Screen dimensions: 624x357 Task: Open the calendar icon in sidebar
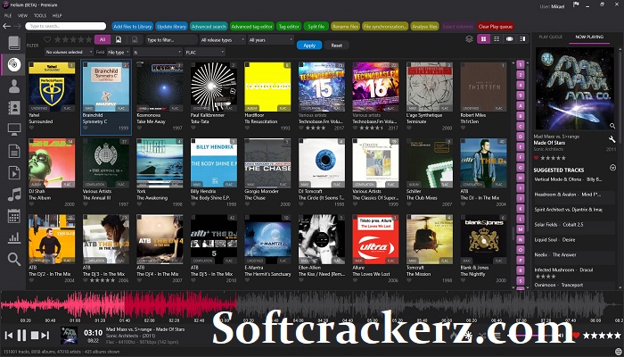pos(14,216)
